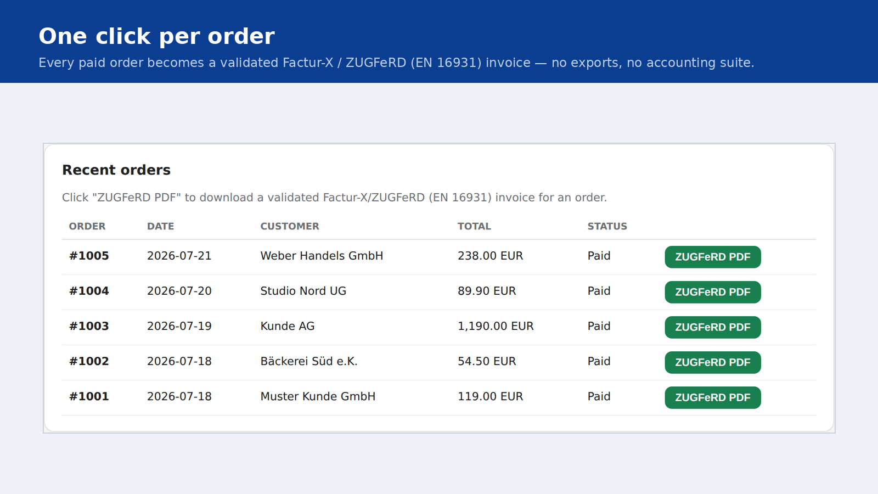Click customer Muster Kunde GmbH
878x494 pixels.
pyautogui.click(x=318, y=396)
